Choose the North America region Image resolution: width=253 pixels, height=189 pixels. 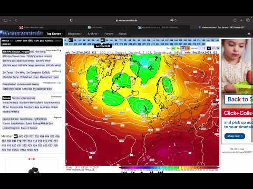11,102
